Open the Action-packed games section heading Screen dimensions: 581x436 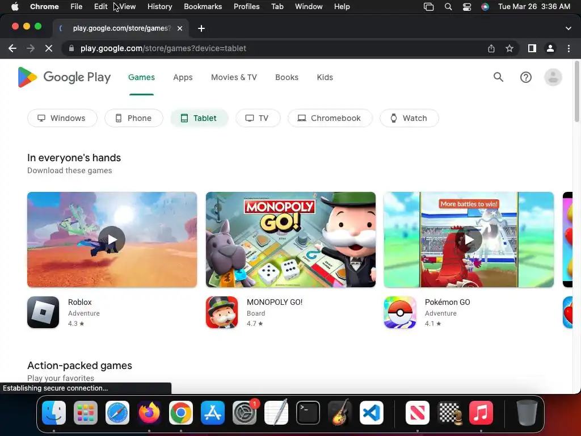coord(79,366)
